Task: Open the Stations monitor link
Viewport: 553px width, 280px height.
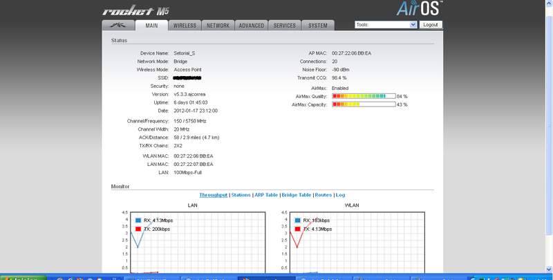Action: (241, 195)
